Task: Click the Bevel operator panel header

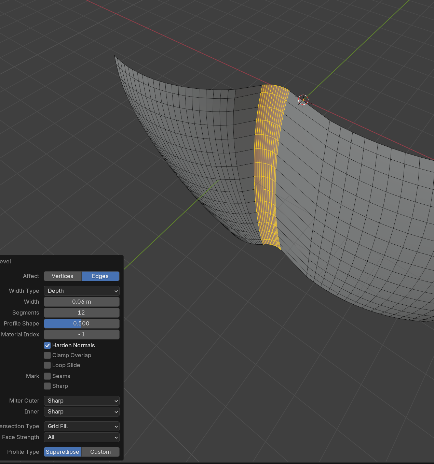Action: [6, 261]
